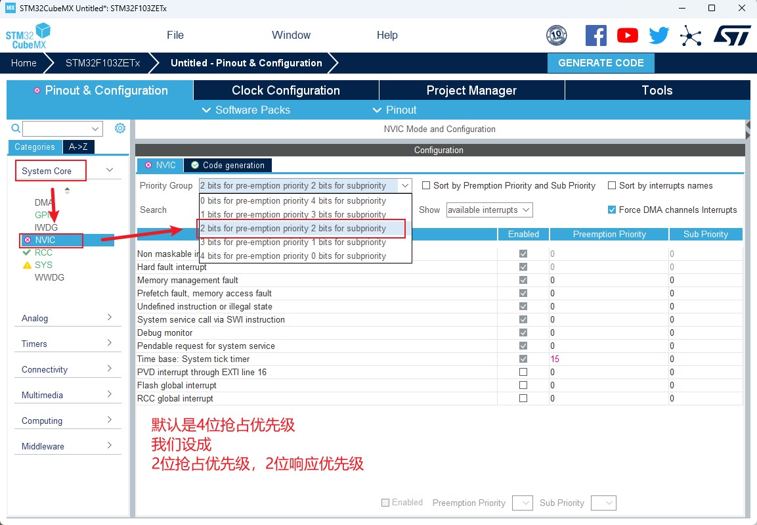This screenshot has height=525, width=757.
Task: Open the ST logo link
Action: coord(732,35)
